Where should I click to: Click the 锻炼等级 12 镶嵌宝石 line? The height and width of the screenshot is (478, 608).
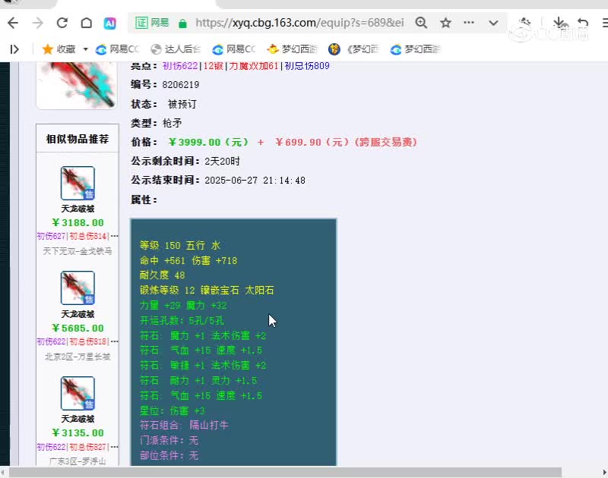point(207,291)
